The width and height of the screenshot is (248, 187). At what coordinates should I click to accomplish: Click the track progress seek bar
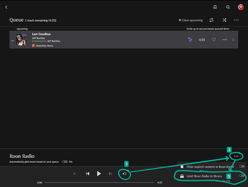99,183
